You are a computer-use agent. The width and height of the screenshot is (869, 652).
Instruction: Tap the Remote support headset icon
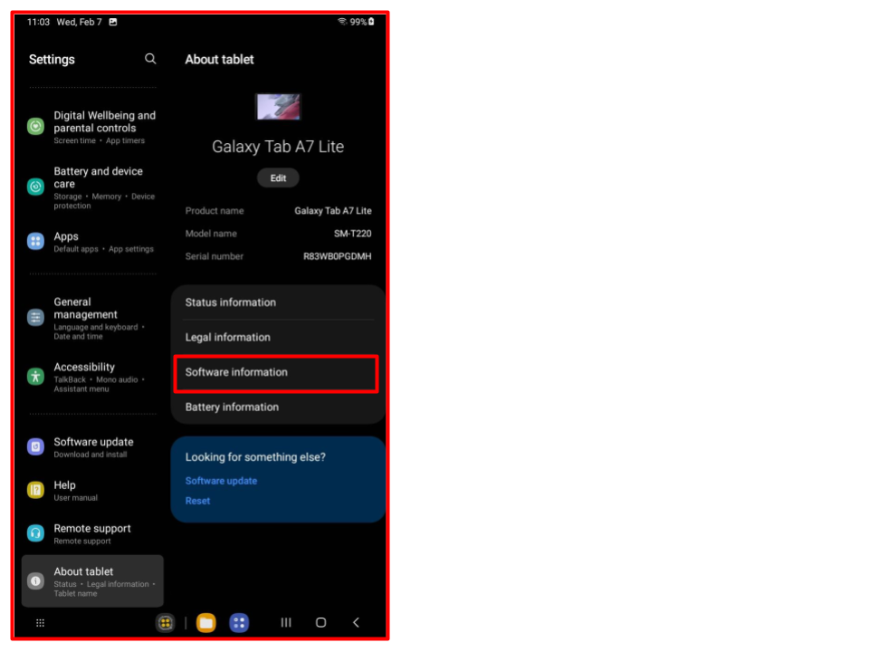tap(35, 533)
